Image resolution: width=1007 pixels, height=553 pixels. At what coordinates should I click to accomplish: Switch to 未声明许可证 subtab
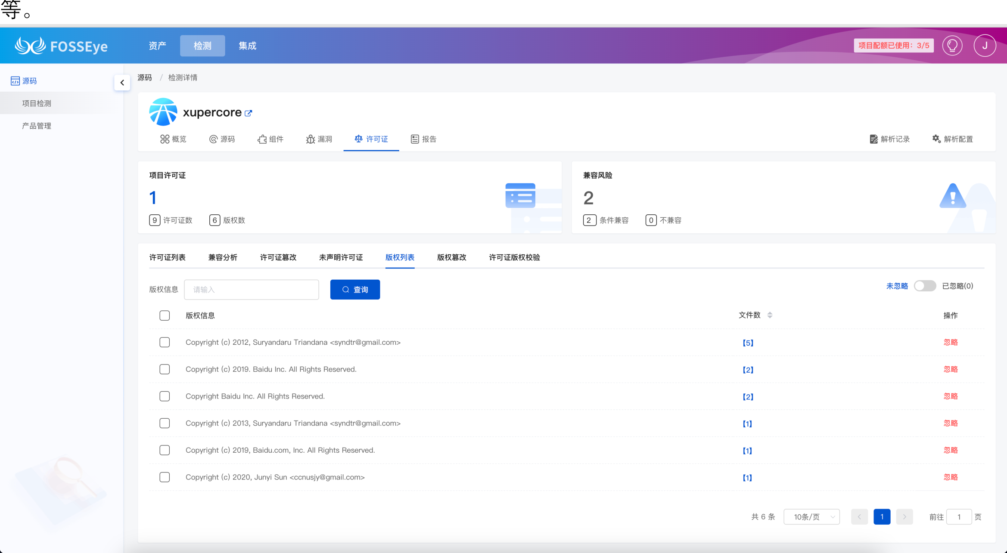click(341, 257)
